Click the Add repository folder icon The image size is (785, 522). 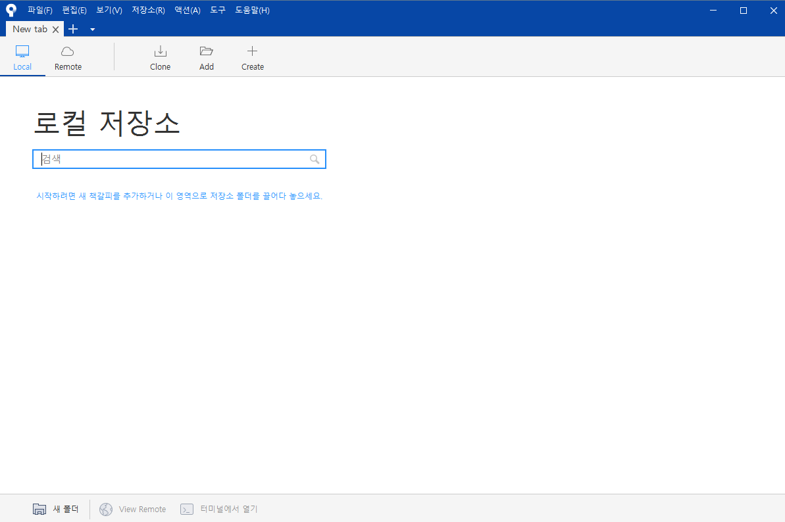click(207, 51)
